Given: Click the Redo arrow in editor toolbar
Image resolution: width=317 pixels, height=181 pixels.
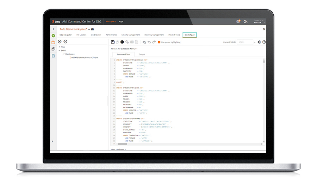Looking at the screenshot, I should point(154,42).
